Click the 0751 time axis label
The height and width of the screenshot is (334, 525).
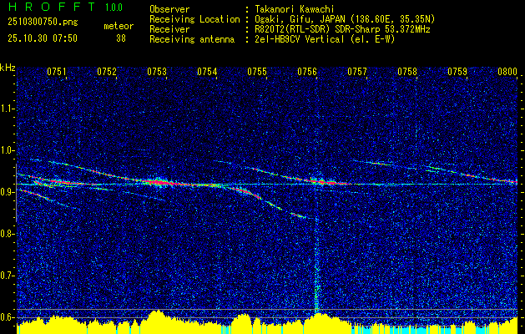[56, 72]
